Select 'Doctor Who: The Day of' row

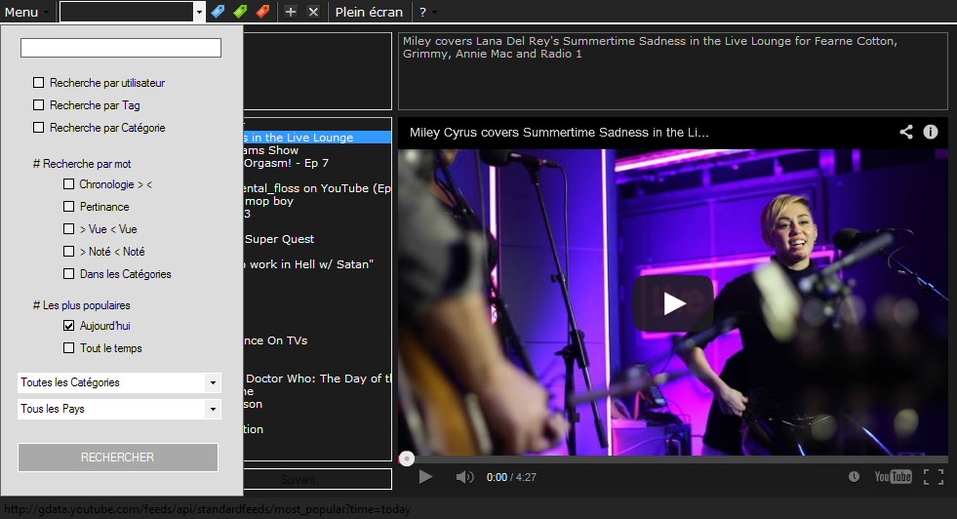317,379
